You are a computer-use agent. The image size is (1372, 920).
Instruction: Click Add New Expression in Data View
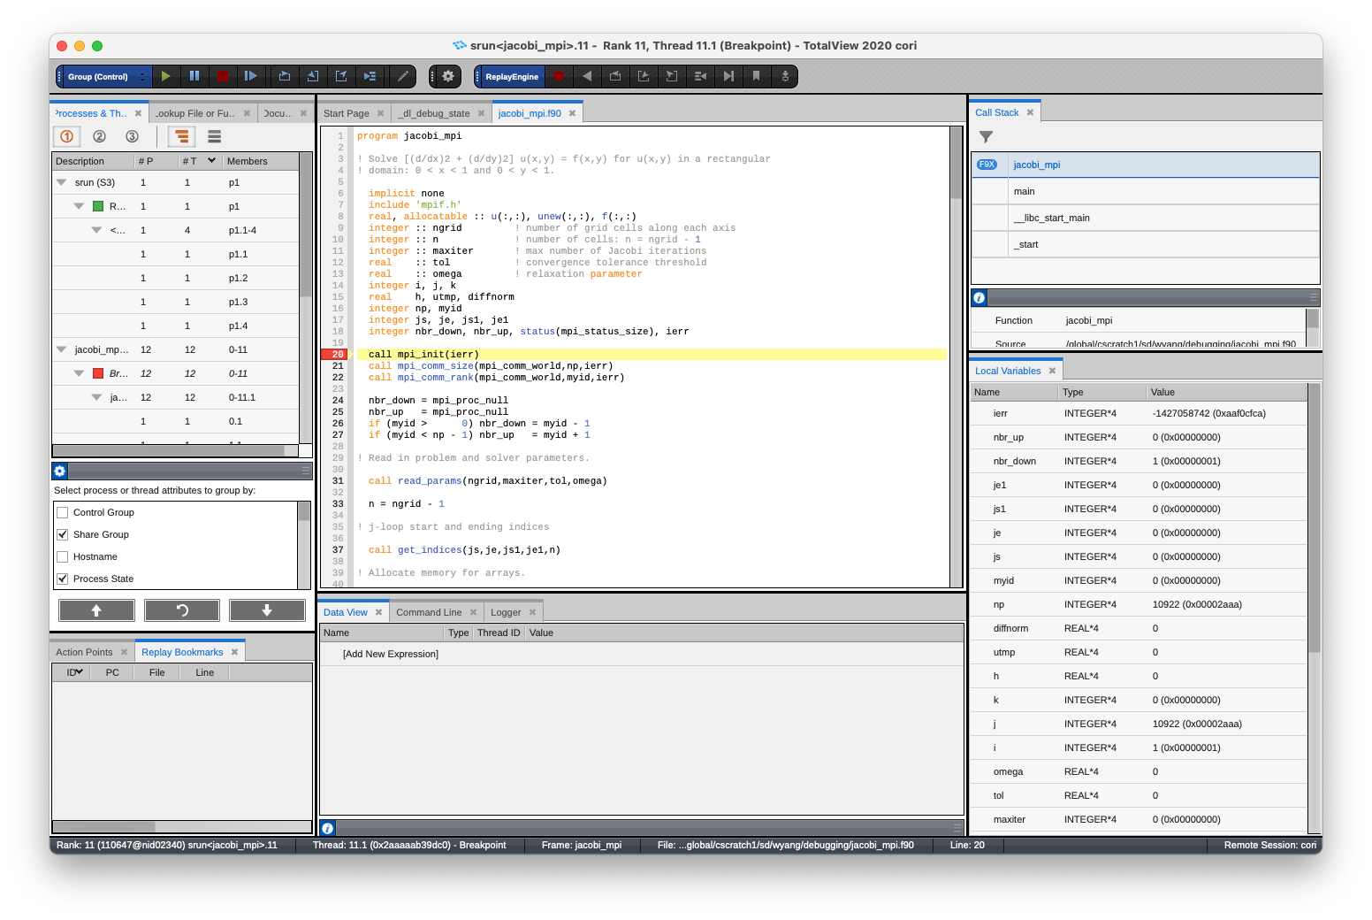391,654
